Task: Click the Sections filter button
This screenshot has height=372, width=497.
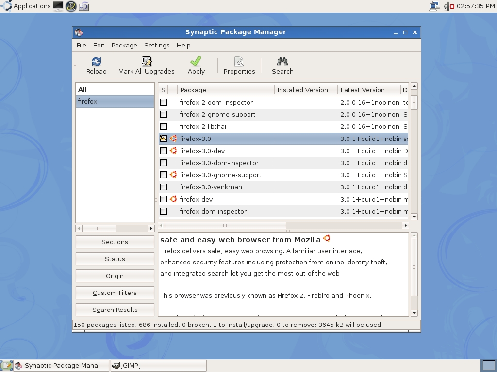Action: 115,242
